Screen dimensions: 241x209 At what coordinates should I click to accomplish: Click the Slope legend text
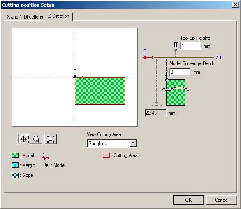point(28,175)
